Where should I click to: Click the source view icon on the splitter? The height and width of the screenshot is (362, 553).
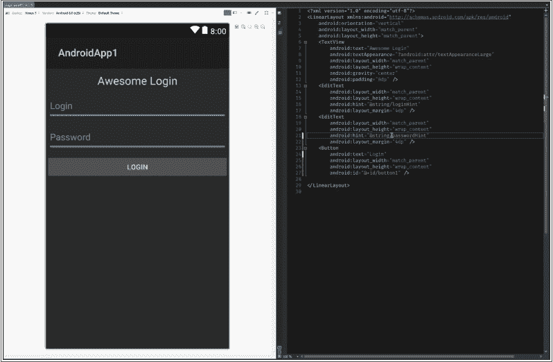tap(280, 33)
